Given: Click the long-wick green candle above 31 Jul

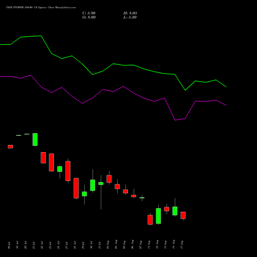Looking at the screenshot, I should tap(101, 183).
